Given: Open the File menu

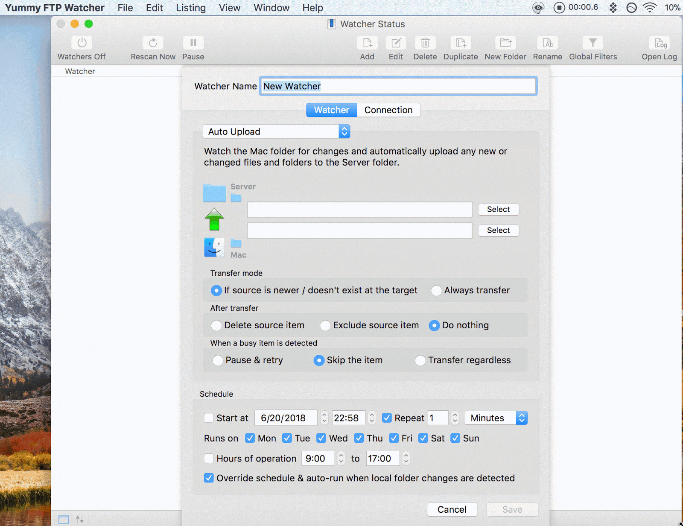Looking at the screenshot, I should pyautogui.click(x=125, y=8).
